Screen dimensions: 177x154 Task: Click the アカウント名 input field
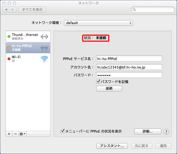click(x=129, y=67)
